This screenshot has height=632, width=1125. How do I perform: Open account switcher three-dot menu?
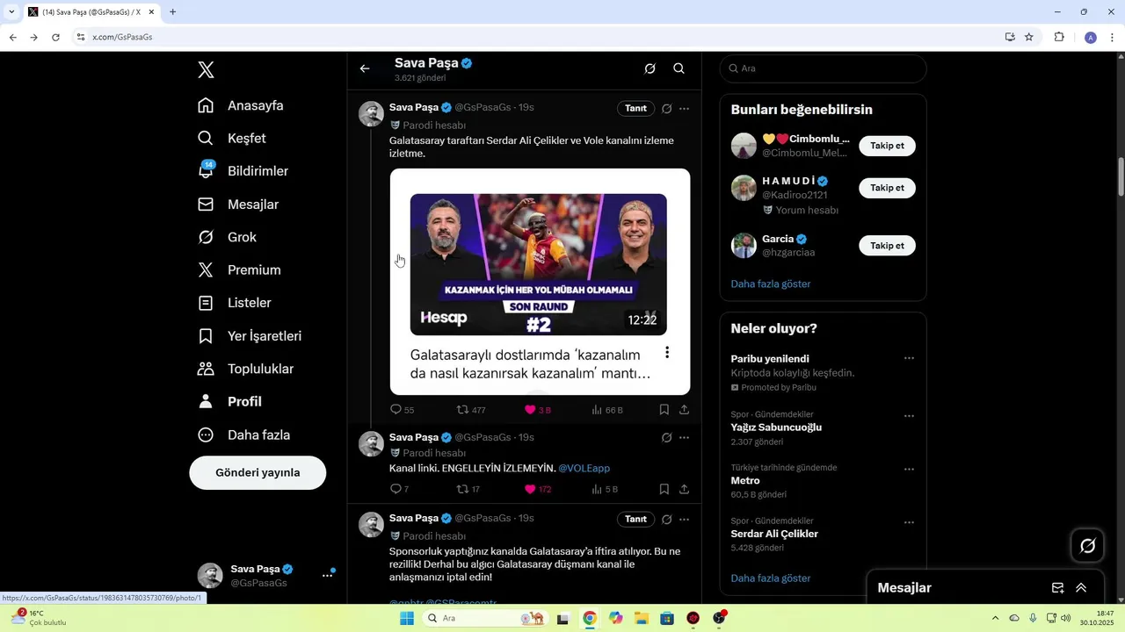(x=327, y=575)
